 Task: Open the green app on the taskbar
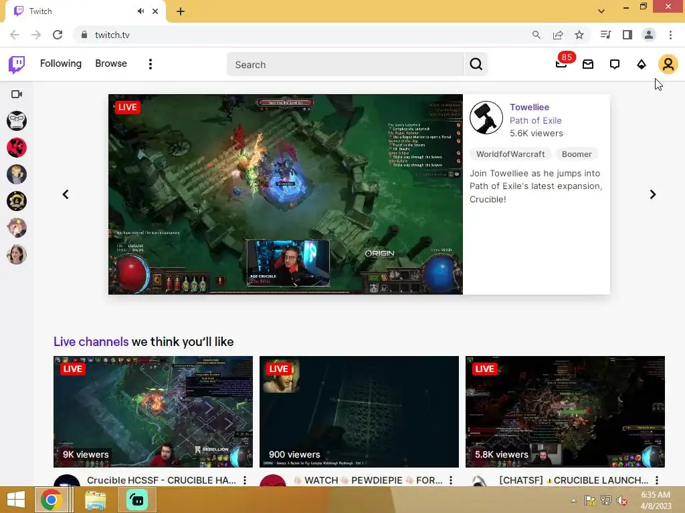[x=138, y=500]
